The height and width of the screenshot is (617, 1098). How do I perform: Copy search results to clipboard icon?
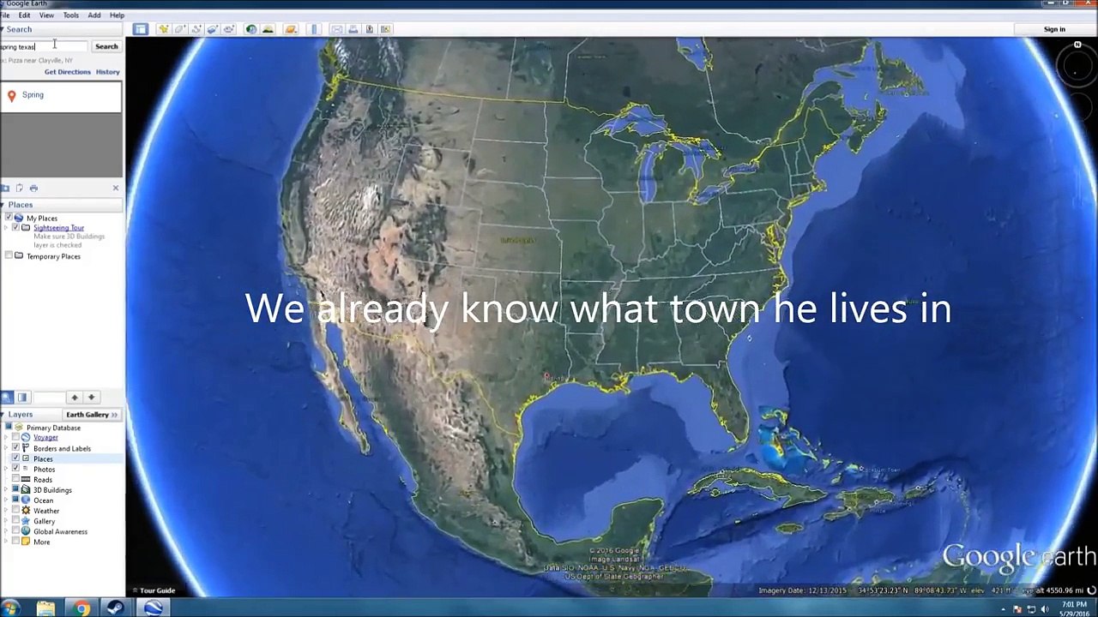tap(19, 188)
